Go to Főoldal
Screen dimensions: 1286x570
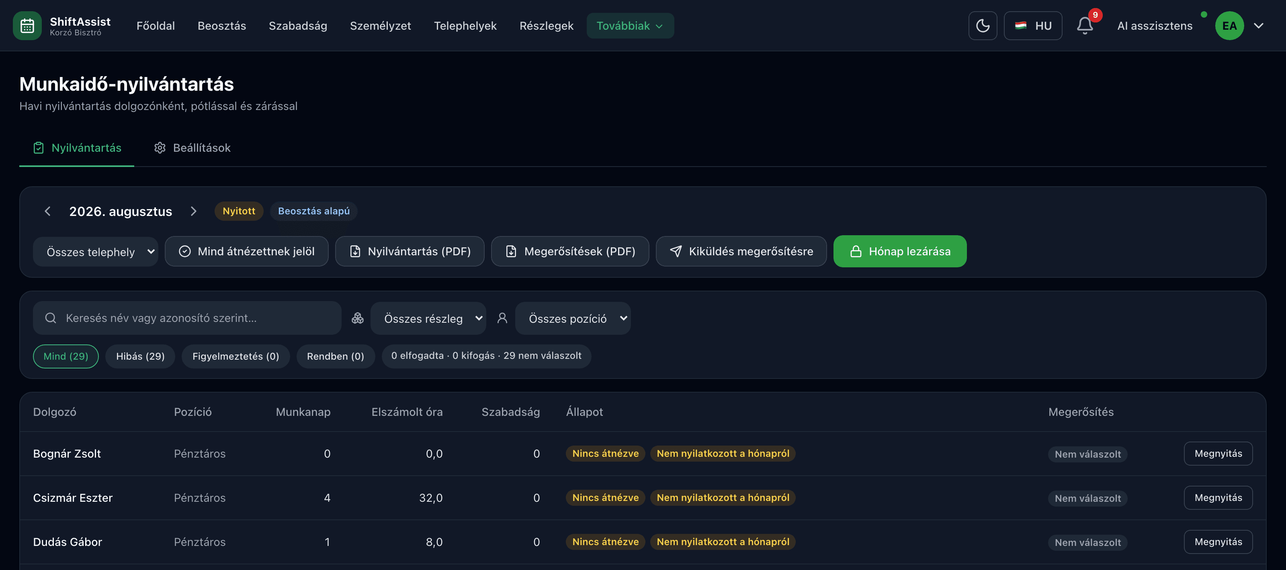click(156, 26)
